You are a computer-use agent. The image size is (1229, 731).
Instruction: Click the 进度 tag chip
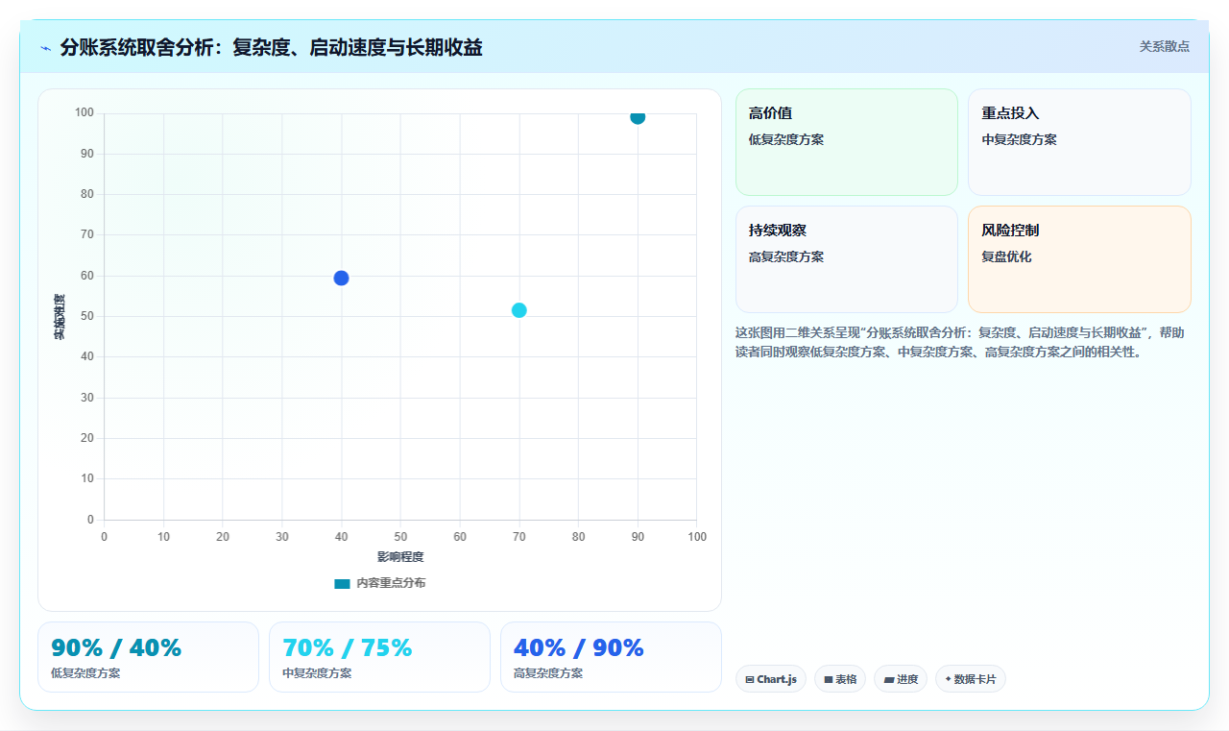[x=901, y=679]
